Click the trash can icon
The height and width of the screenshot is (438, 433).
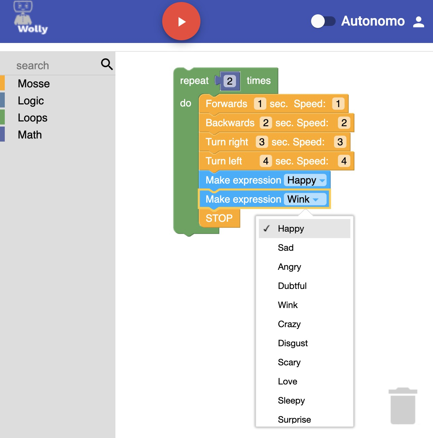(x=403, y=406)
